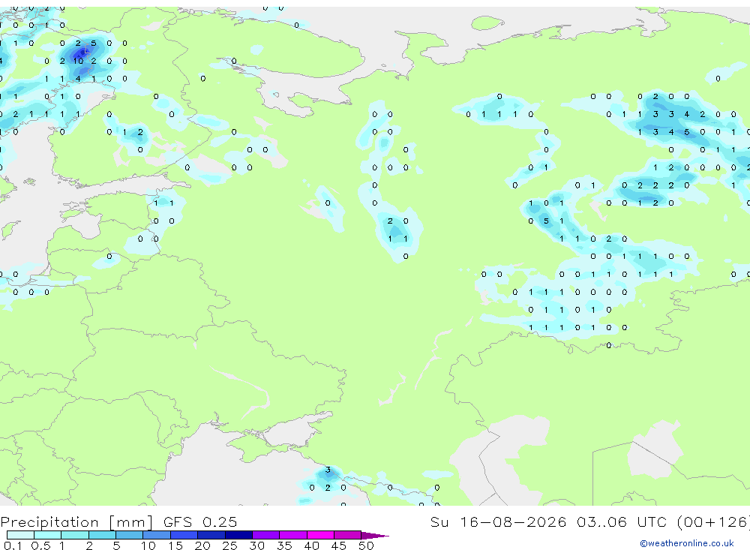
Task: Click the legend label '0.5'
Action: [40, 545]
